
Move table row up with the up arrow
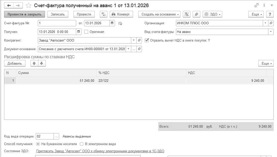tap(34, 64)
